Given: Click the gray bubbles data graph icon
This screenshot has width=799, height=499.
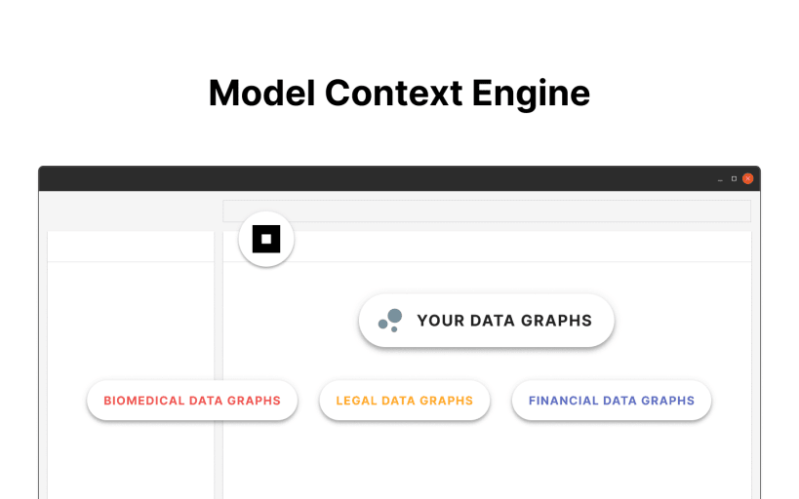Looking at the screenshot, I should tap(390, 321).
